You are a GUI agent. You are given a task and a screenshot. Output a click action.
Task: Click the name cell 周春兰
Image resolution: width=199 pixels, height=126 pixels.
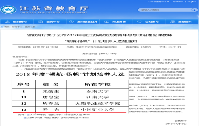point(51,103)
